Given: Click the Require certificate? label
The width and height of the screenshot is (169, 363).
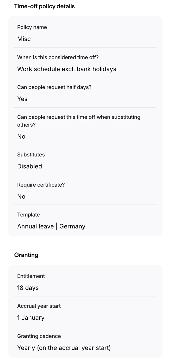Looking at the screenshot, I should pos(41,185).
